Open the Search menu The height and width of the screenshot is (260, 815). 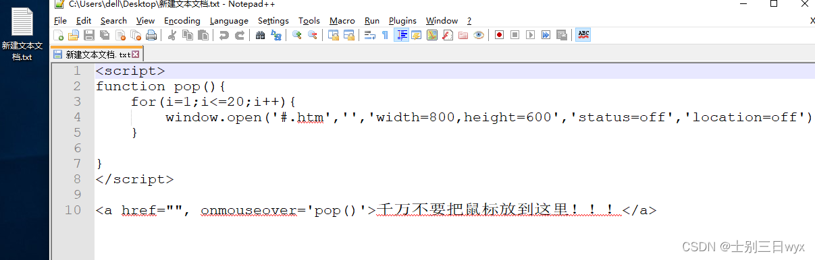tap(113, 21)
